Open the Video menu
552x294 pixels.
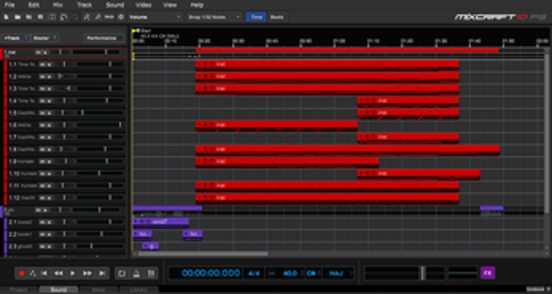pyautogui.click(x=144, y=6)
